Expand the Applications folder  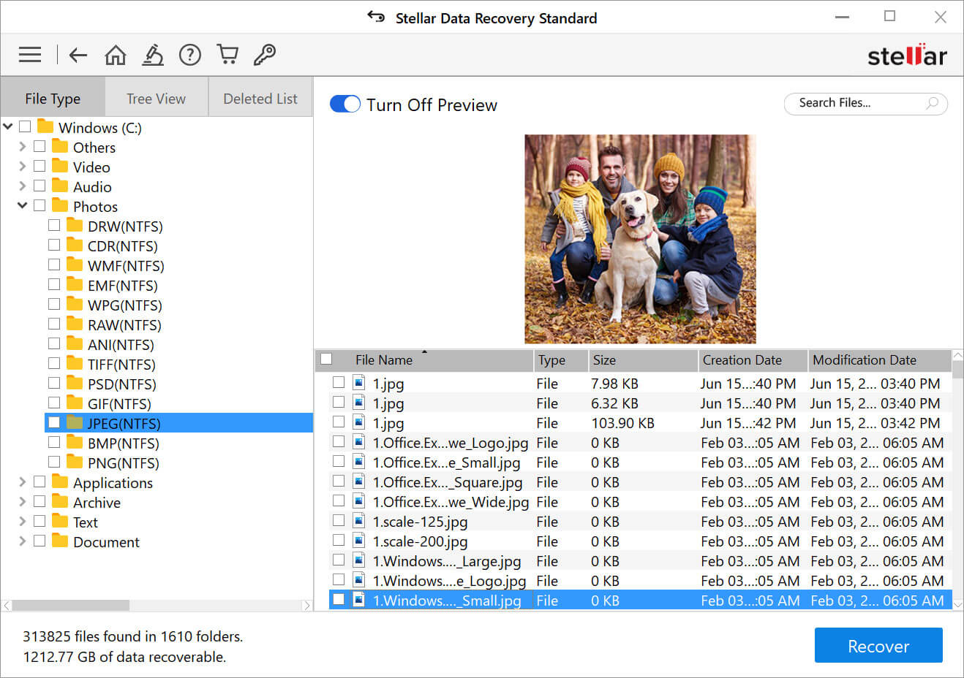(21, 481)
